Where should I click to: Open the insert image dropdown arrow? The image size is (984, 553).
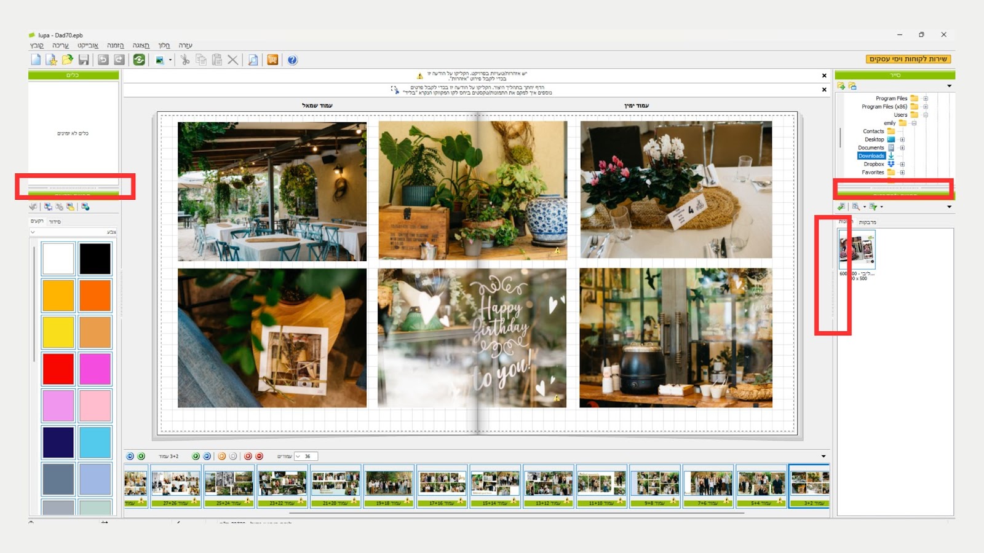point(170,60)
